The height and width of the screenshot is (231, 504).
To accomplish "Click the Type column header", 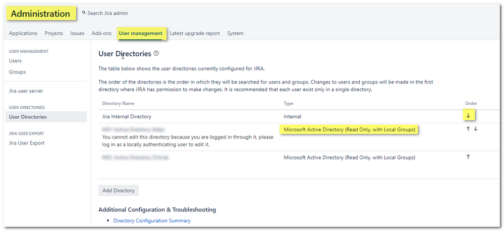I will click(288, 103).
